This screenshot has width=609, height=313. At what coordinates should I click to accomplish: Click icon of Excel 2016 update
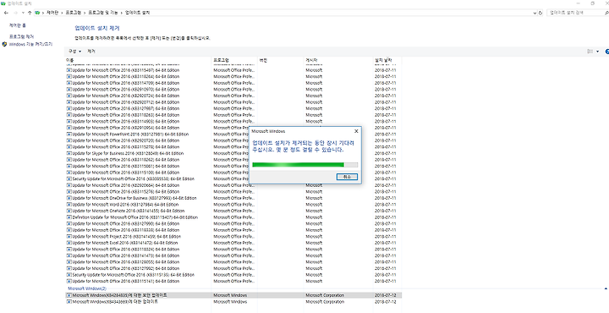[69, 243]
